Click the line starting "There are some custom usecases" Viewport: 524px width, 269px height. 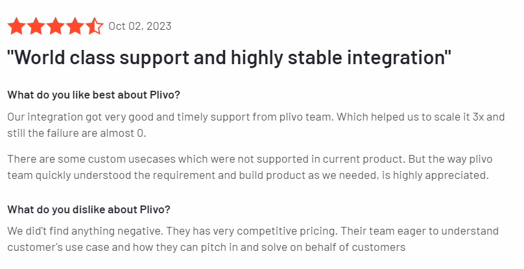(249, 159)
